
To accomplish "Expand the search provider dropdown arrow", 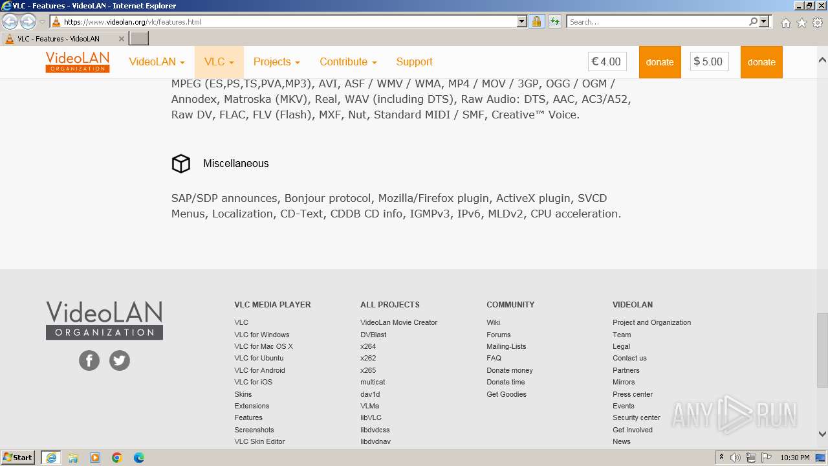I will coord(764,21).
